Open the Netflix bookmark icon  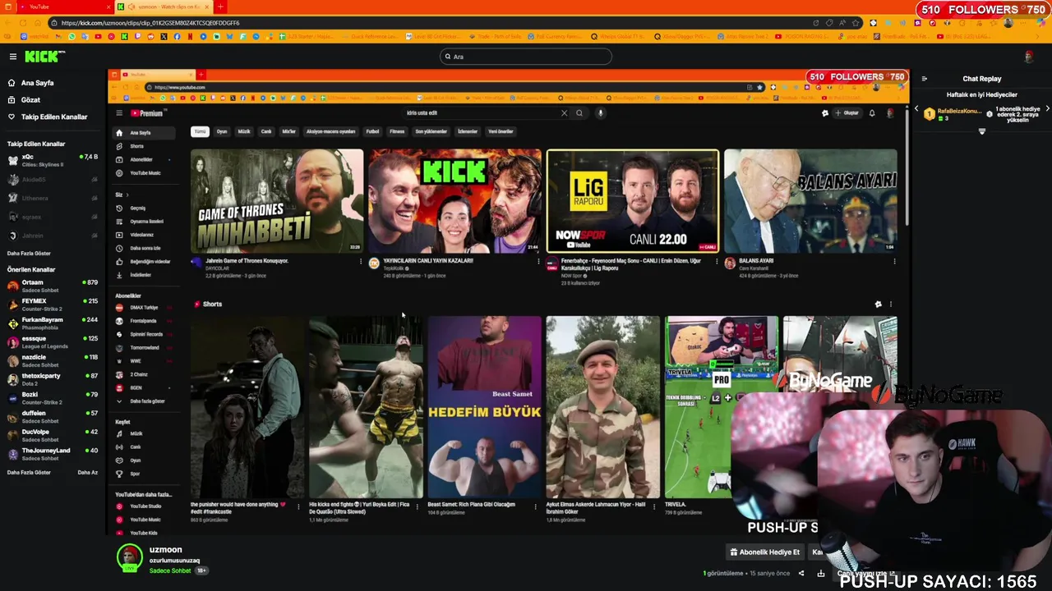pos(190,36)
